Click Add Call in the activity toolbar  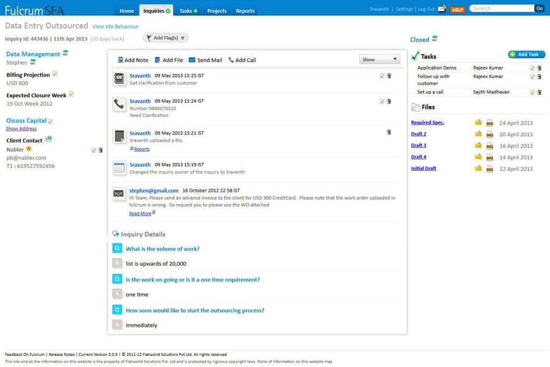pos(242,60)
